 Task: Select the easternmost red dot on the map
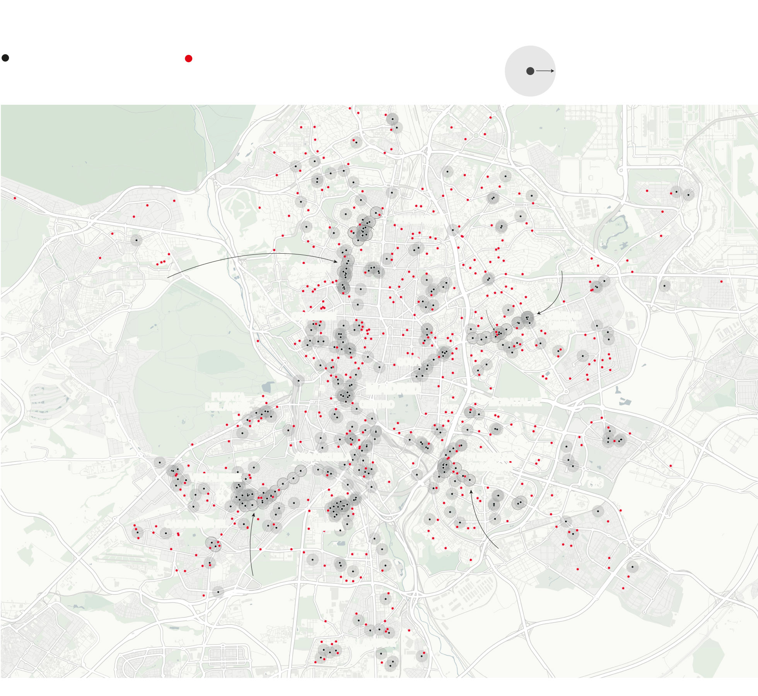(721, 281)
